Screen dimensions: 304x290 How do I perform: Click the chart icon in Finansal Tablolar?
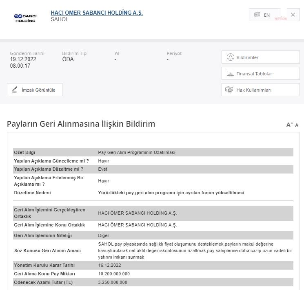tap(230, 73)
